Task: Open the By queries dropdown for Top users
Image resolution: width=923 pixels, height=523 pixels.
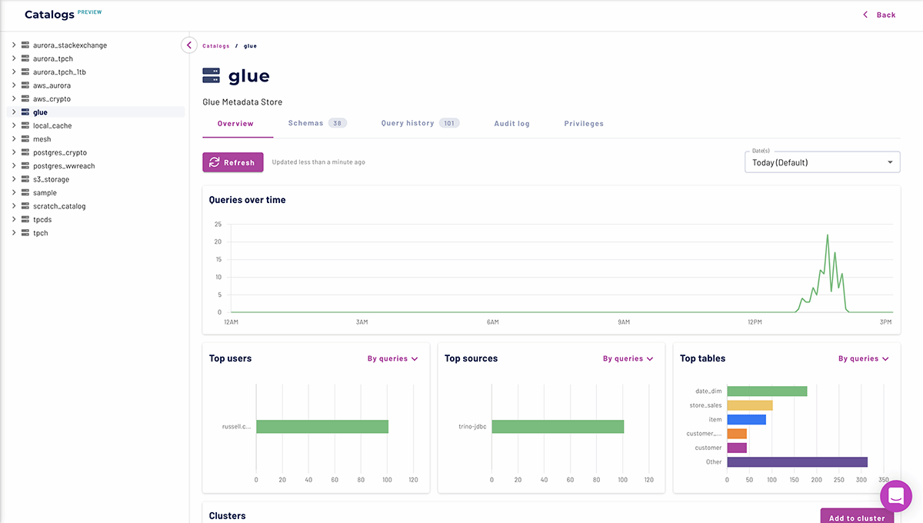Action: point(393,358)
